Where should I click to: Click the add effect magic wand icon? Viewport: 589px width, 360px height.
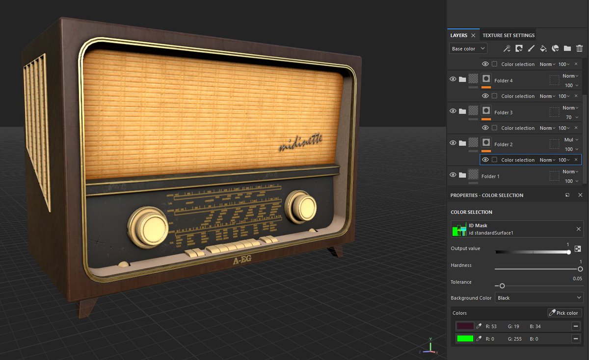click(507, 48)
